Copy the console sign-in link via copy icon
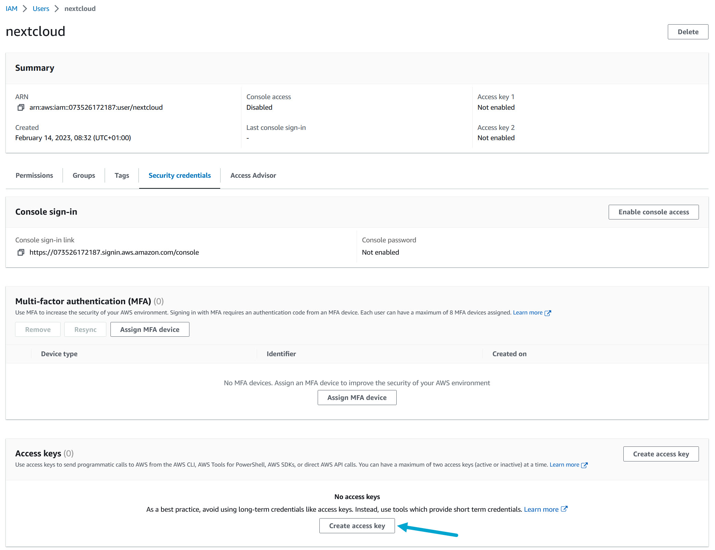Viewport: 715px width, 550px height. pos(21,252)
